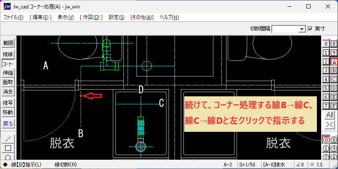Image resolution: width=338 pixels, height=169 pixels.
Task: Select the circle drawing tool icon
Action: [x=8, y=157]
